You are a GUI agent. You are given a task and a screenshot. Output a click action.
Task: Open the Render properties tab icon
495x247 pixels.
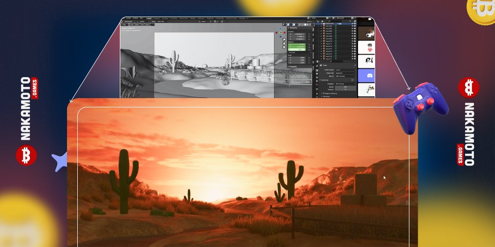pos(317,70)
